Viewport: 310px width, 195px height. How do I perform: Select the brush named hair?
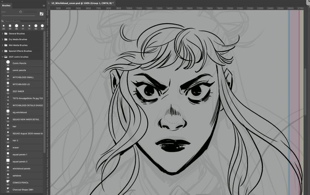[23, 126]
